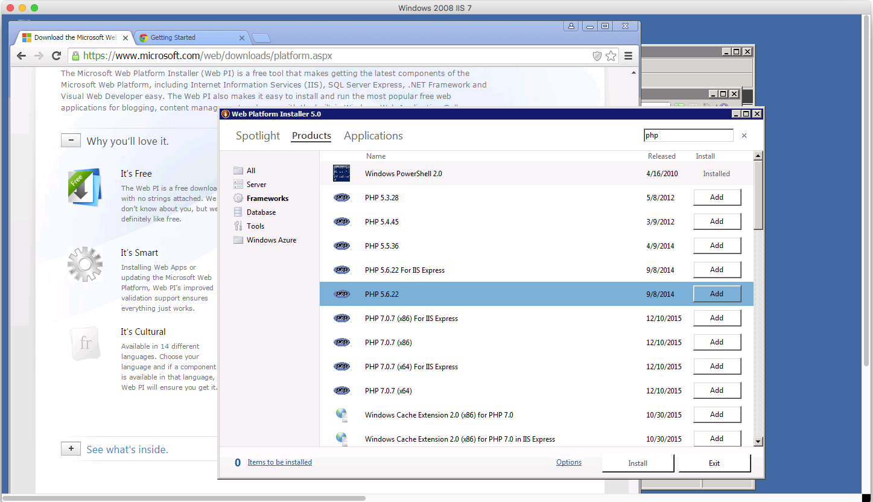Screen dimensions: 873x502
Task: Click the All category folder icon
Action: coord(238,171)
